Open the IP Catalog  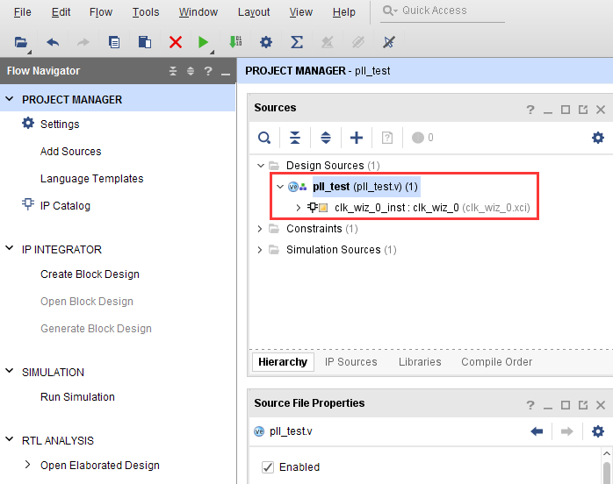click(65, 206)
